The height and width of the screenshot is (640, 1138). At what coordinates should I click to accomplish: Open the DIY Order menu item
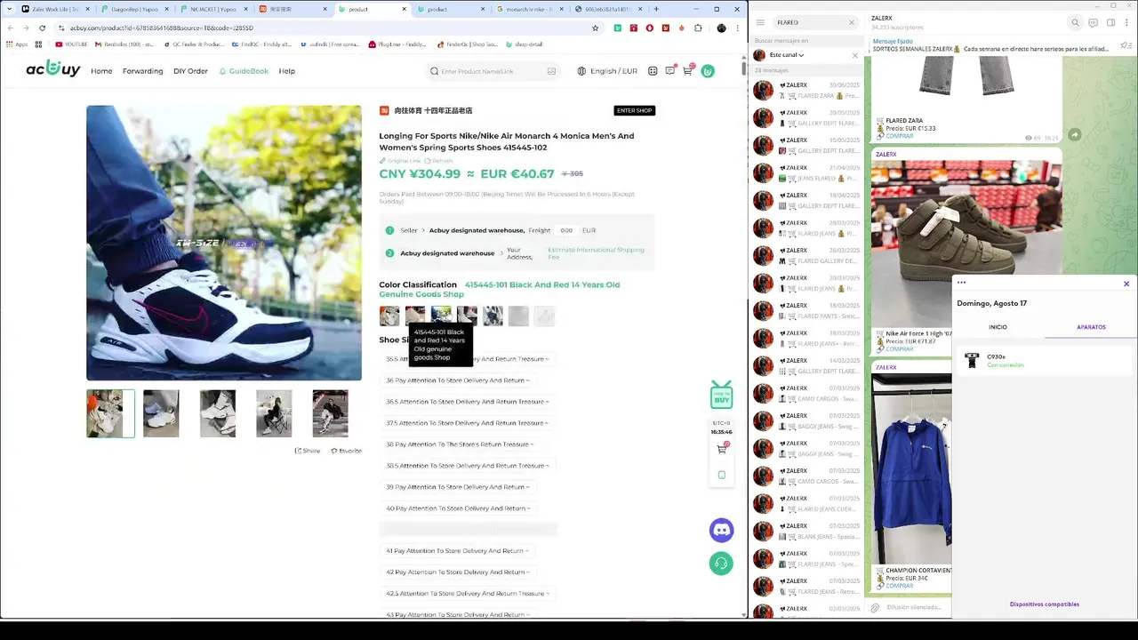[x=190, y=71]
